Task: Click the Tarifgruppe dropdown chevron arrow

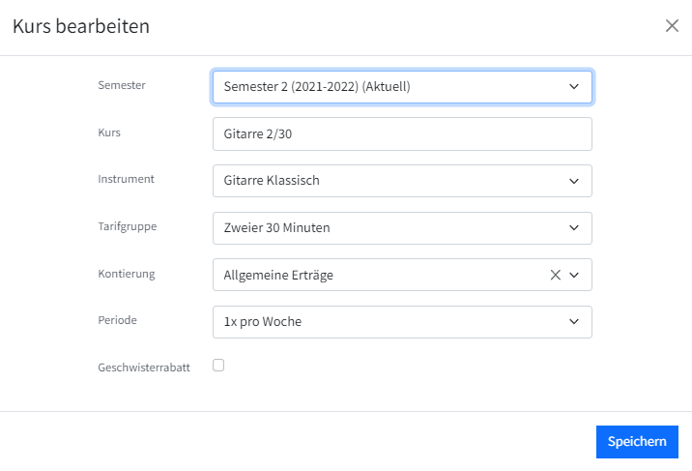Action: click(574, 228)
